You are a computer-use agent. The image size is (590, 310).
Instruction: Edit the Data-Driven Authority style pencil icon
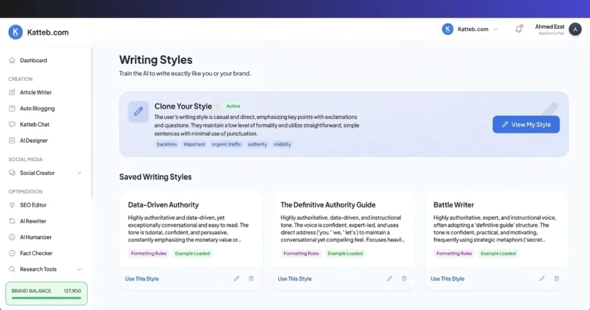[236, 279]
